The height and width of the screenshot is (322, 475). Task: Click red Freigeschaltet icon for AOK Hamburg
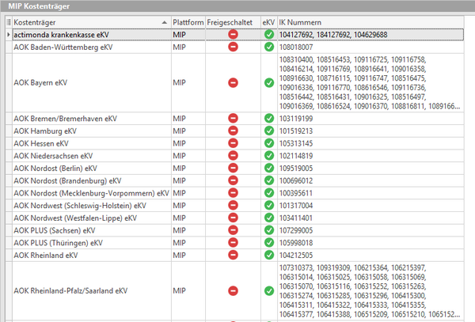click(233, 131)
